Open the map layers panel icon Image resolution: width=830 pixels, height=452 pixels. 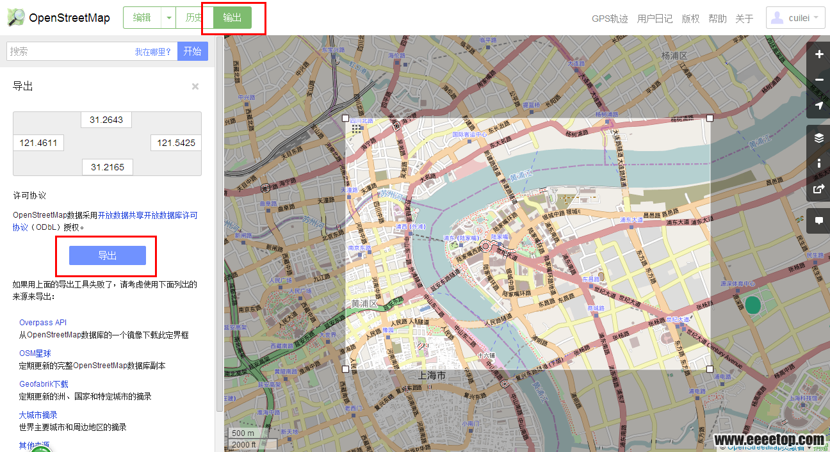click(819, 138)
